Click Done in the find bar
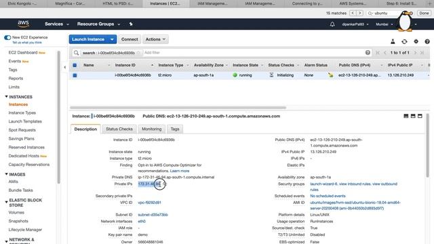The height and width of the screenshot is (244, 434). pyautogui.click(x=424, y=13)
